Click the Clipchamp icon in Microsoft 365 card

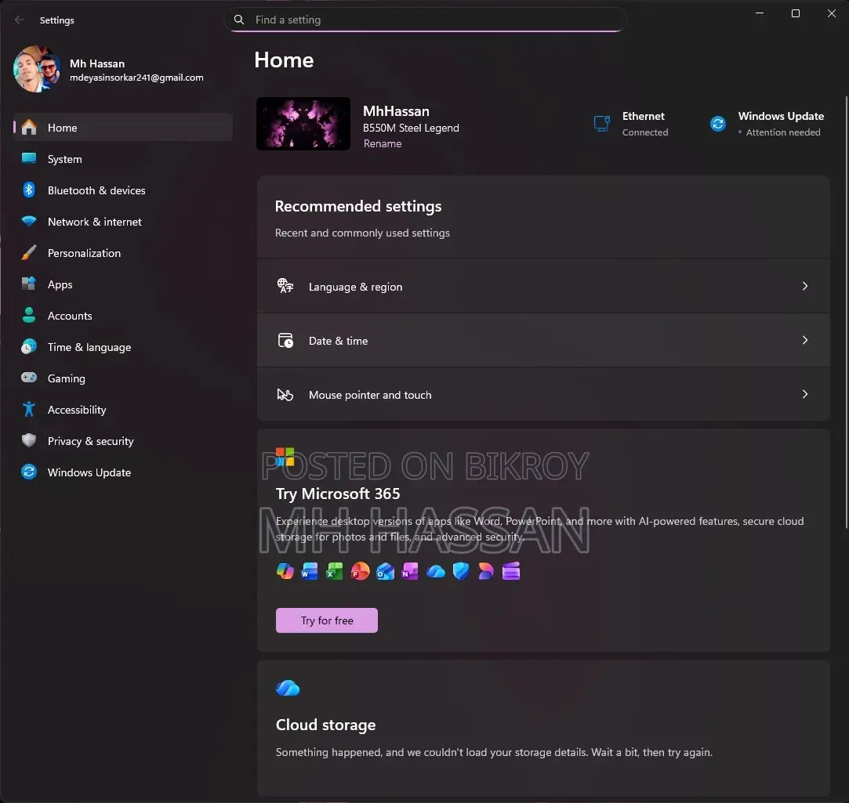510,571
